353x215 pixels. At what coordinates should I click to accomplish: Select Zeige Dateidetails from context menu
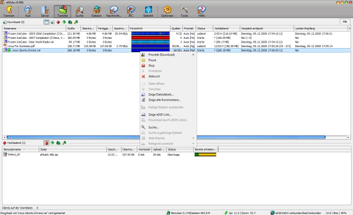(161, 94)
